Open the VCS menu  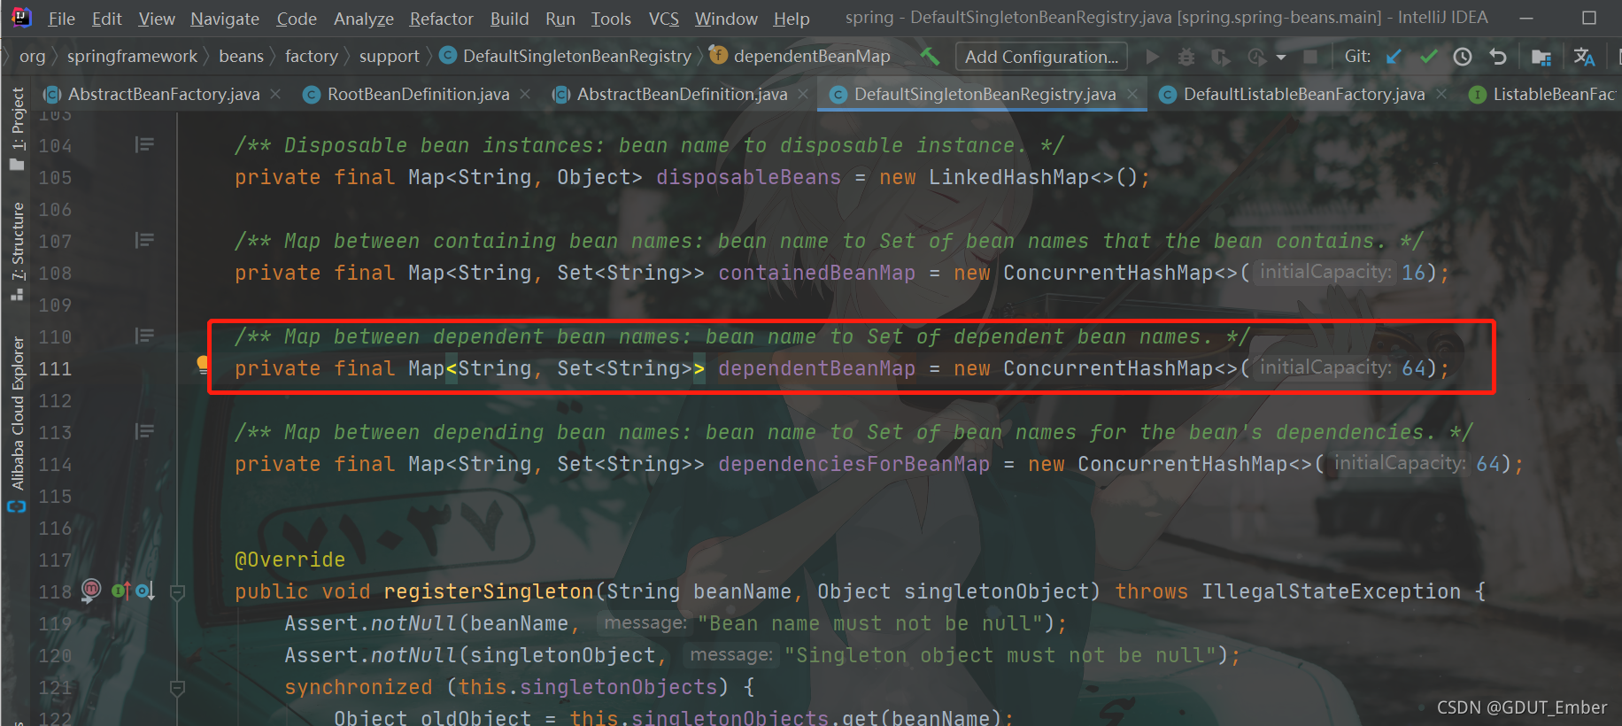(664, 19)
